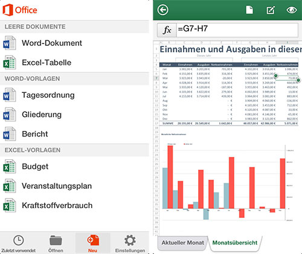
Task: Tap the fx function button
Action: click(x=167, y=30)
